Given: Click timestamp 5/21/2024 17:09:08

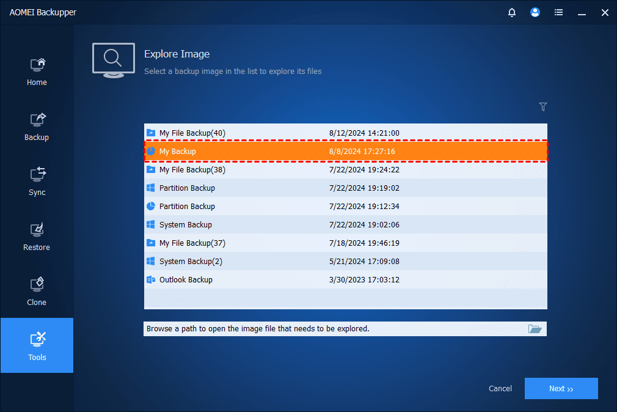Looking at the screenshot, I should coord(364,261).
